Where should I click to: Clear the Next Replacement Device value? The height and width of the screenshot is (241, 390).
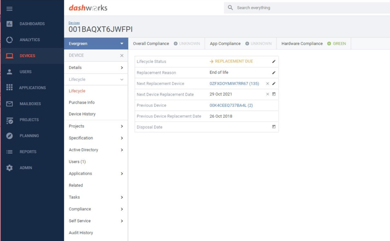coord(267,84)
